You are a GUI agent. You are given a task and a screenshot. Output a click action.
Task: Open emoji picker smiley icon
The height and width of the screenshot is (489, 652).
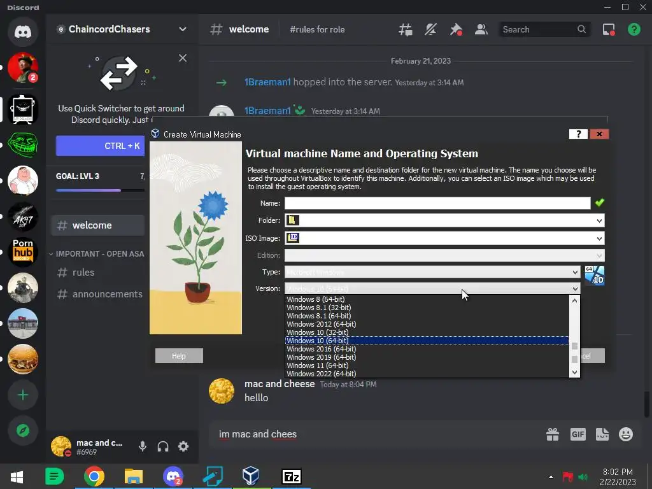(x=626, y=434)
